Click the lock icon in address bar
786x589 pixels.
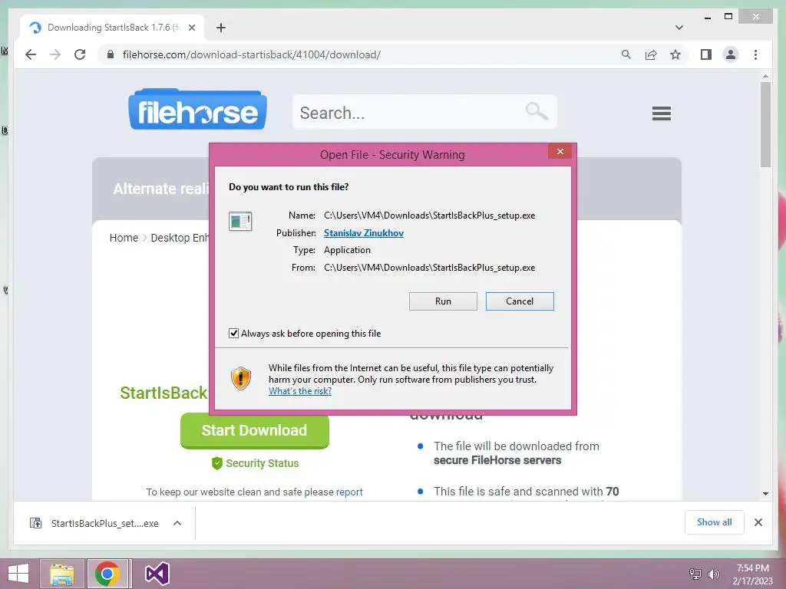tap(111, 54)
